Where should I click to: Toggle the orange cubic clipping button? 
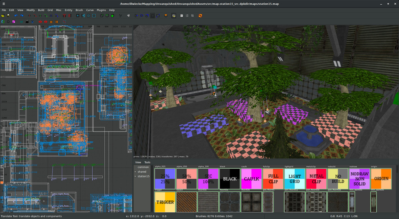click(166, 15)
